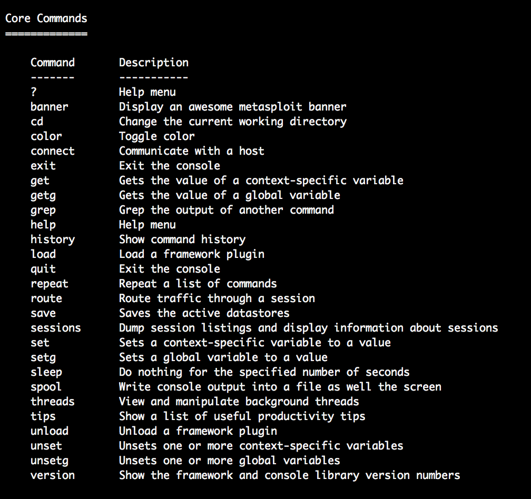Screen dimensions: 531x499
Task: Select the 'setg' command text
Action: (x=43, y=358)
